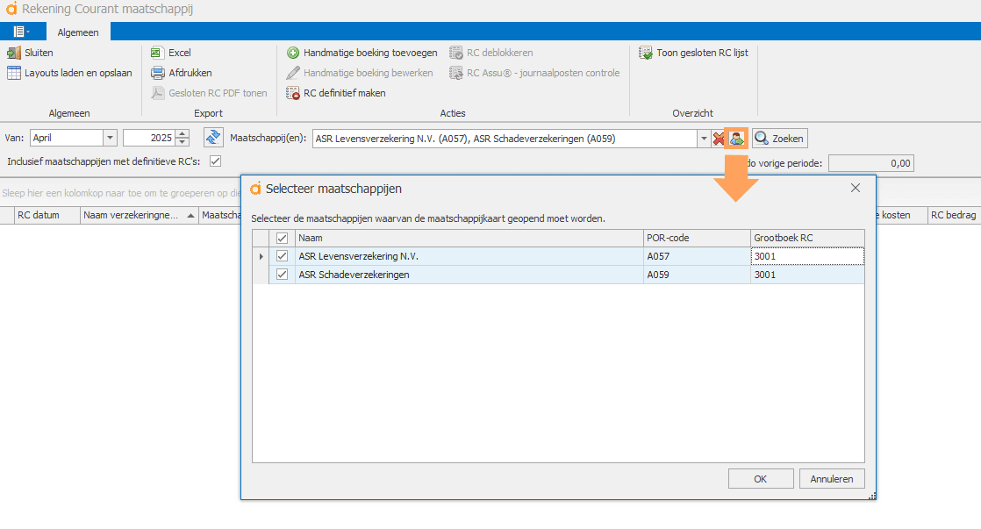
Task: Uncheck ASR Schadeverzekeringen checkbox
Action: (x=283, y=275)
